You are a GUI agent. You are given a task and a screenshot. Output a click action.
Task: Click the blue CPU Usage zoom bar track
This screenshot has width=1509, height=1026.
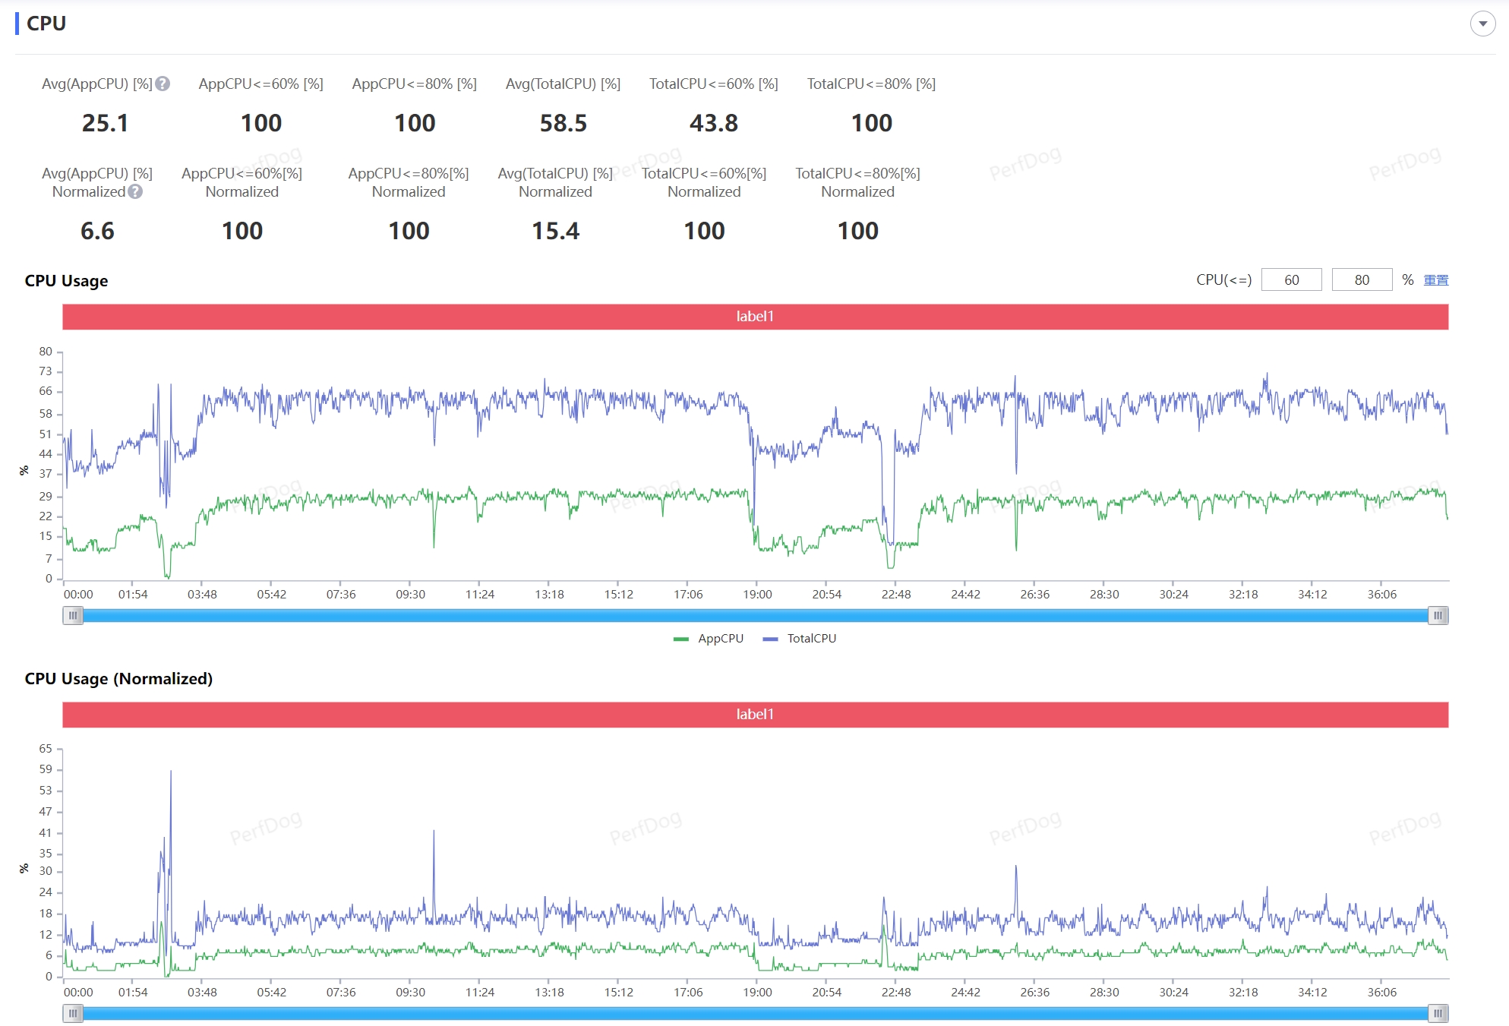tap(755, 615)
